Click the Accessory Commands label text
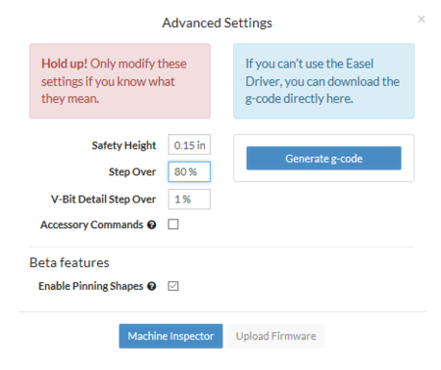The width and height of the screenshot is (441, 370). 92,225
